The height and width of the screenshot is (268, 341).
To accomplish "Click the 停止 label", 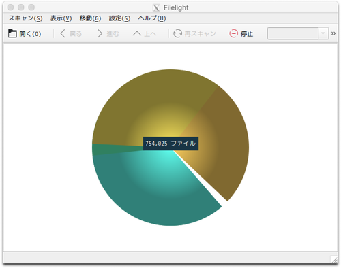I will coord(247,34).
